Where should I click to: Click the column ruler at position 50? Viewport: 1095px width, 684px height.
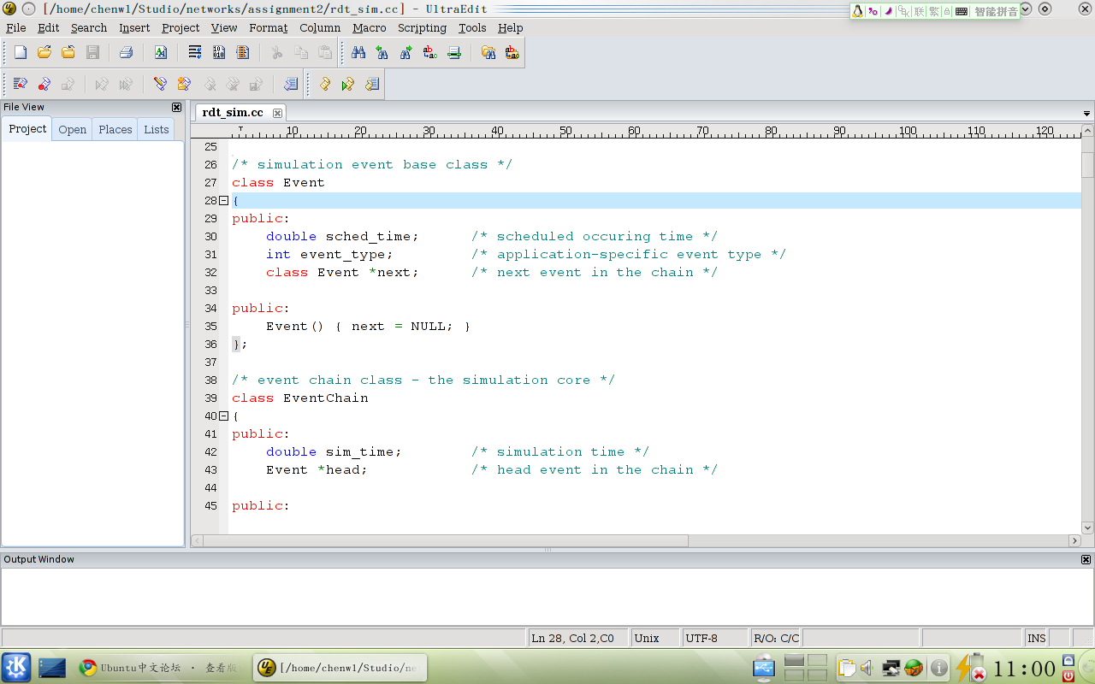(x=565, y=131)
